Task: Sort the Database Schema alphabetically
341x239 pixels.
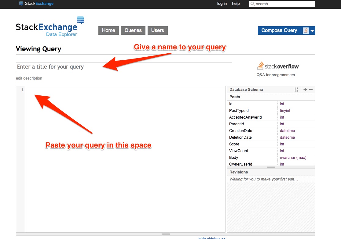Action: 296,90
